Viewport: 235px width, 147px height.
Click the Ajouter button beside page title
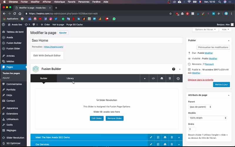tap(63, 33)
